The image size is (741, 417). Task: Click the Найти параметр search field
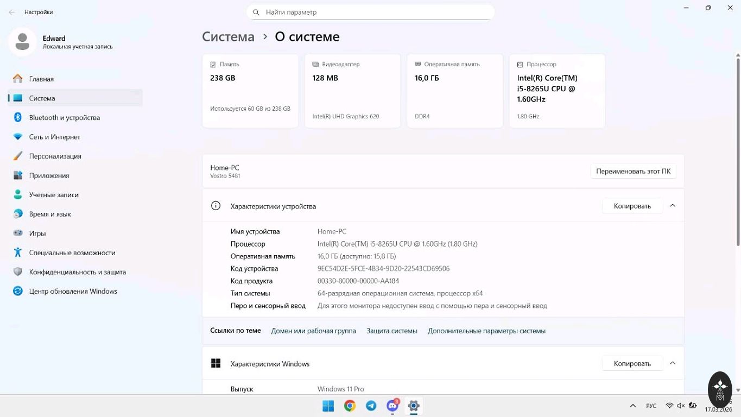point(375,12)
